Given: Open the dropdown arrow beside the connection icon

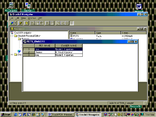Looking at the screenshot, I should (15, 23).
